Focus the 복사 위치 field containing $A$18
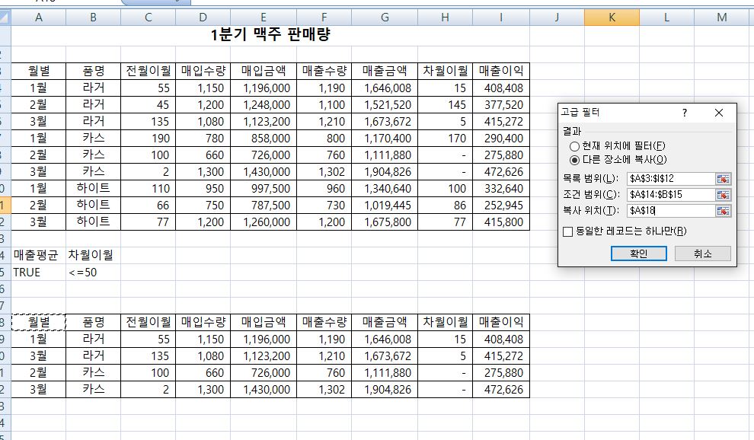The height and width of the screenshot is (440, 754). [671, 211]
